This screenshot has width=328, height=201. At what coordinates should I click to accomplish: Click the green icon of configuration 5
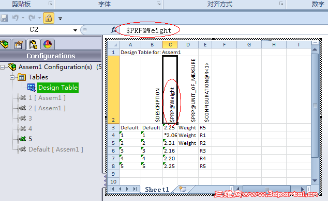coord(22,139)
